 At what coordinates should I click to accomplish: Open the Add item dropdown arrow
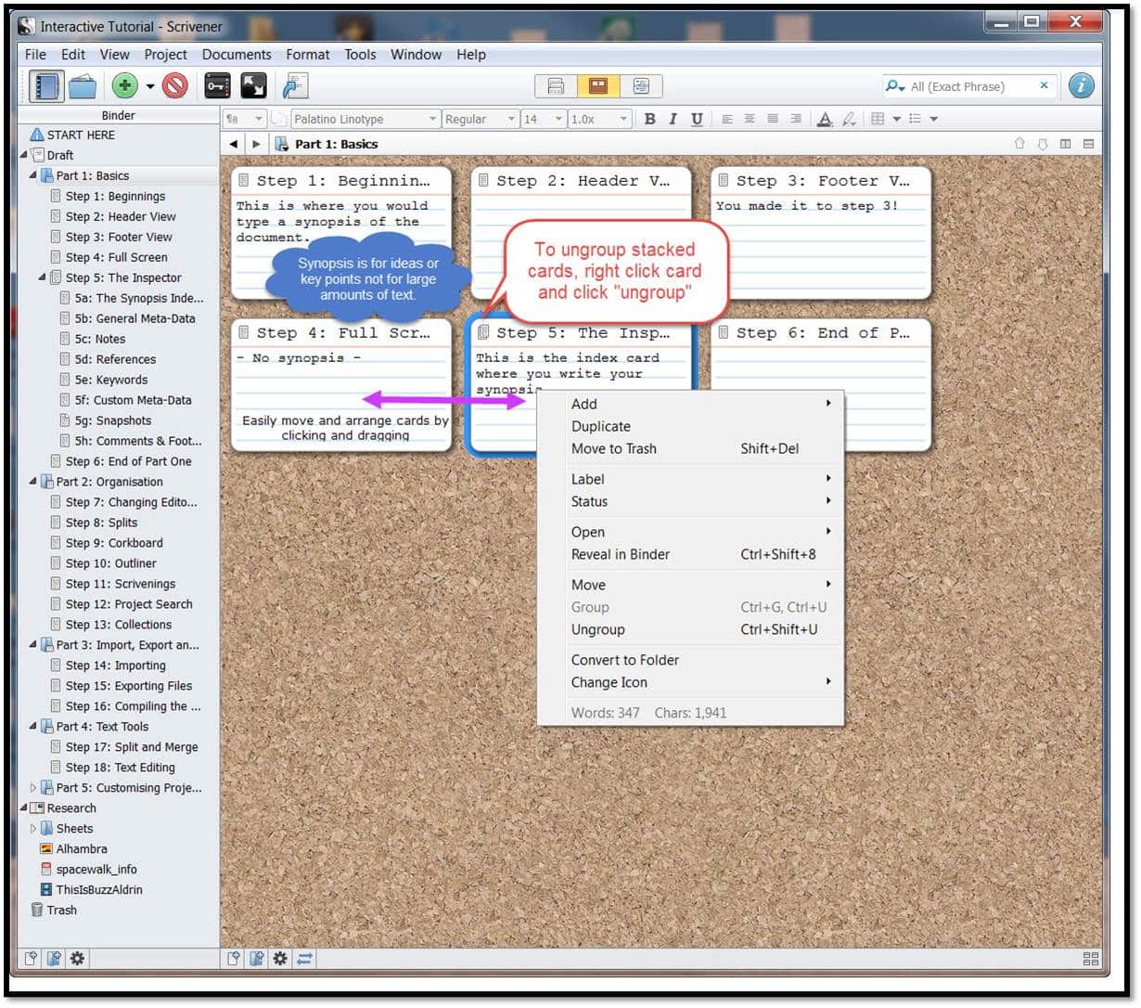pos(150,87)
